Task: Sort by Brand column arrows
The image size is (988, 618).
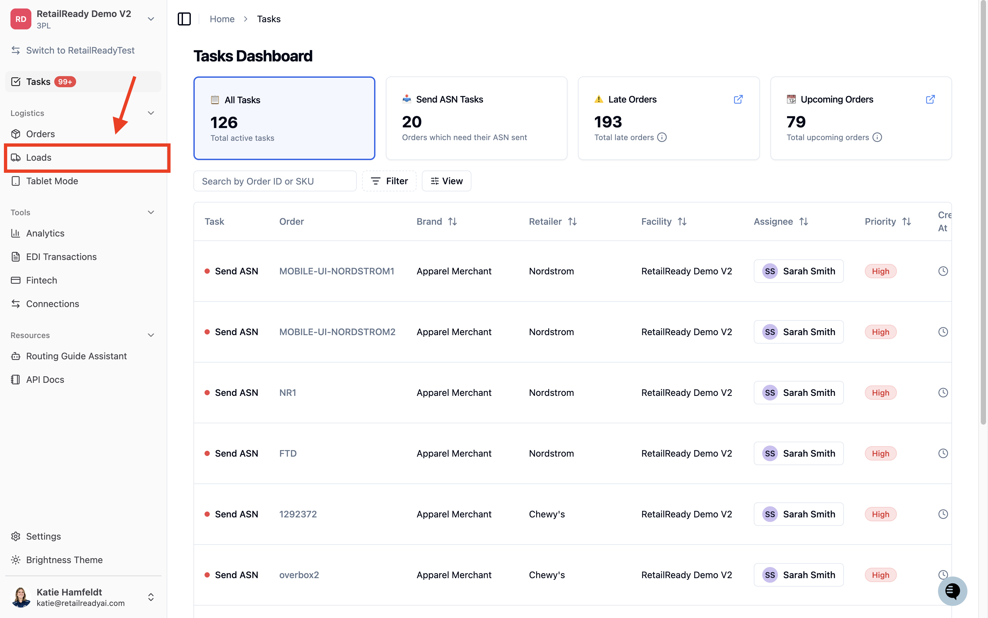Action: click(x=452, y=221)
